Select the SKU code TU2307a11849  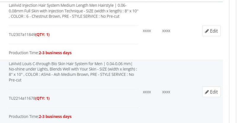point(22,35)
